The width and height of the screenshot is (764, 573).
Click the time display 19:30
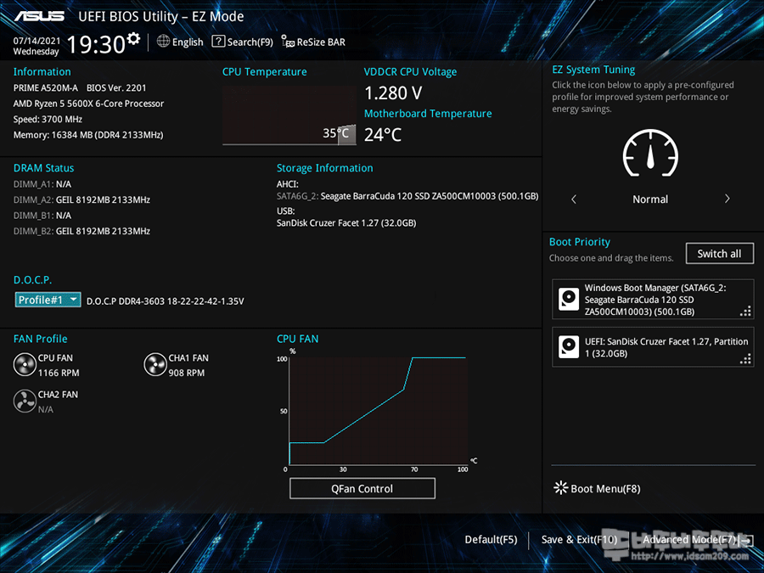click(x=96, y=44)
